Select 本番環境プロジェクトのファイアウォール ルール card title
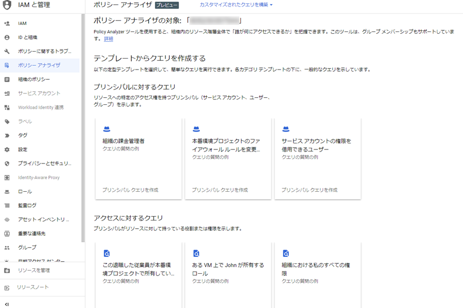Image resolution: width=463 pixels, height=308 pixels. [226, 145]
